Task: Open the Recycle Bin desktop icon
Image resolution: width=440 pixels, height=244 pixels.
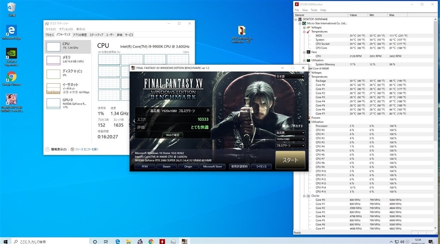Action: (11, 9)
